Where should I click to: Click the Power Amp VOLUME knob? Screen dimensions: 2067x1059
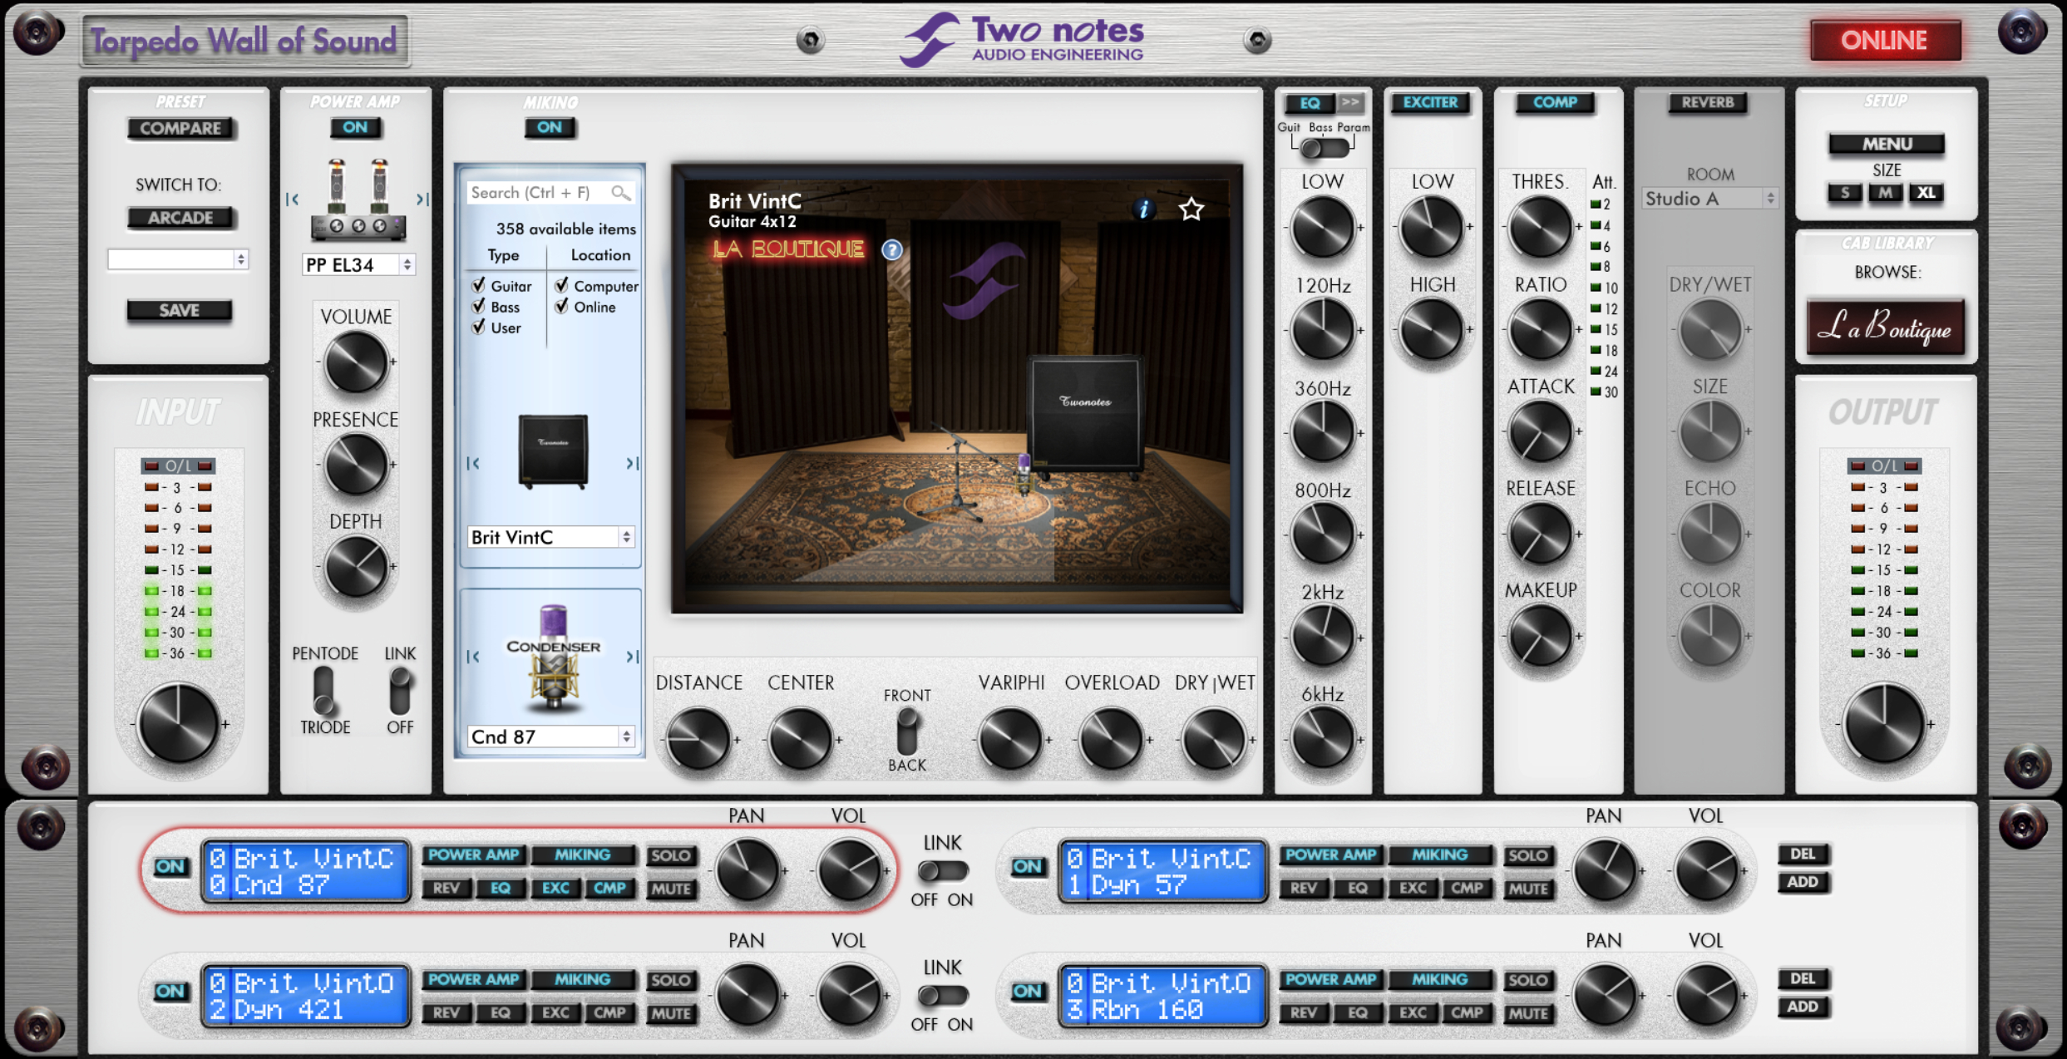356,362
